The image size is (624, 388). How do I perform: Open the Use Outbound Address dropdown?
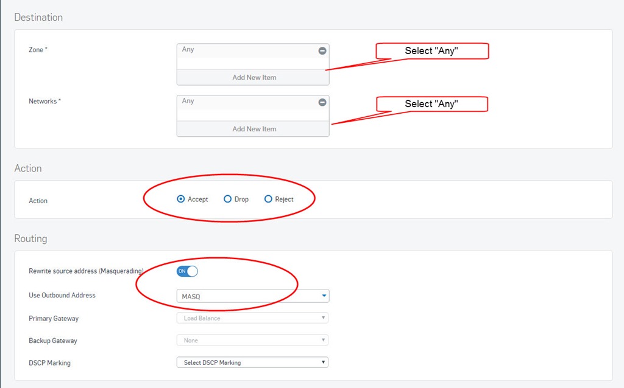point(253,296)
